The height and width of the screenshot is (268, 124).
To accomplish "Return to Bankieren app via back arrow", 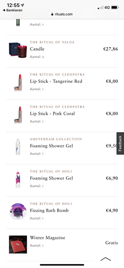I will (13, 10).
